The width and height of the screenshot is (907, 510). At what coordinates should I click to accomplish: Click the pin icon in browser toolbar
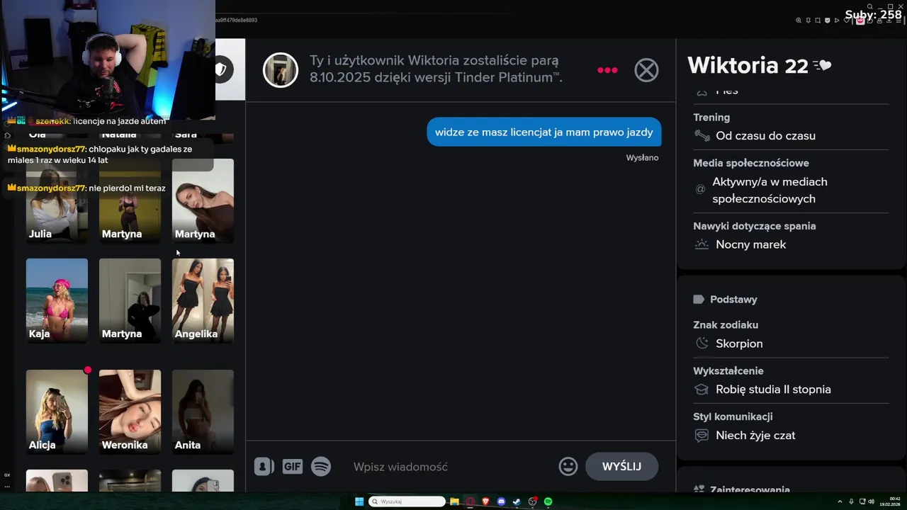[x=809, y=21]
